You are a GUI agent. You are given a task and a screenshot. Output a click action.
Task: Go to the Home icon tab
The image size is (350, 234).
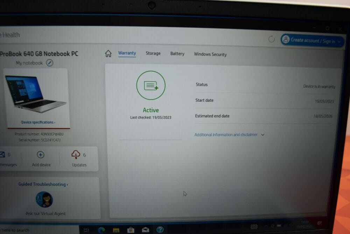tap(108, 53)
